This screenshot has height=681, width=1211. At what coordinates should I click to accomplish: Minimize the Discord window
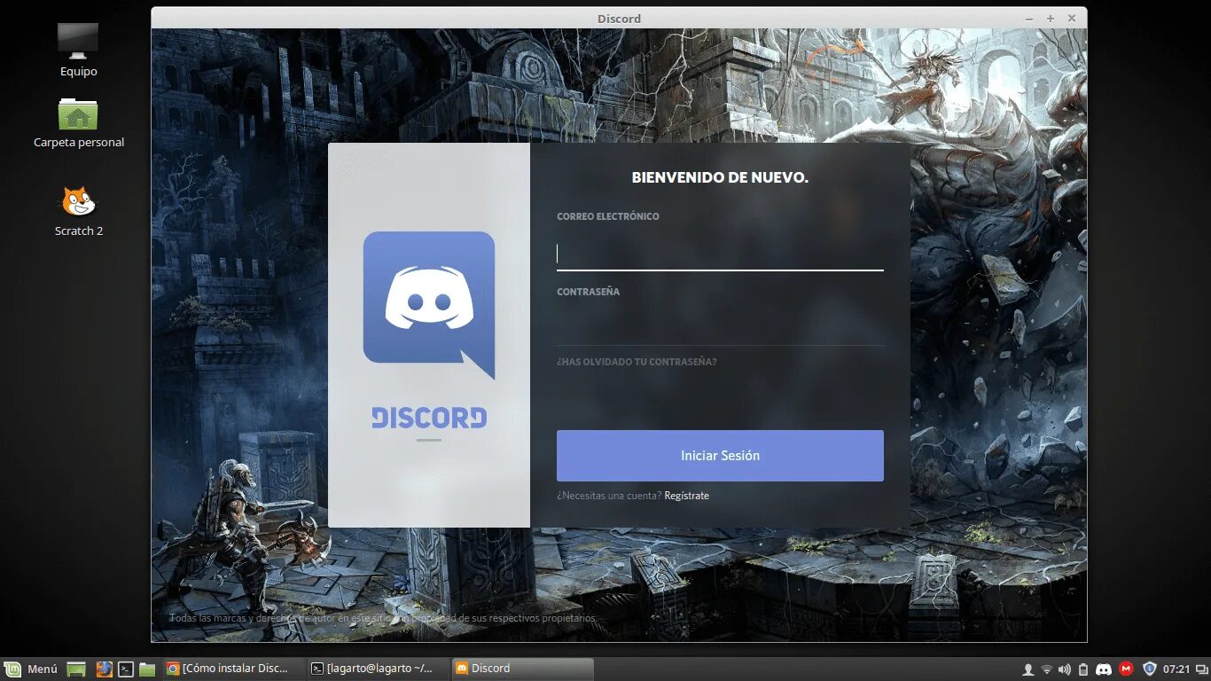coord(1029,19)
